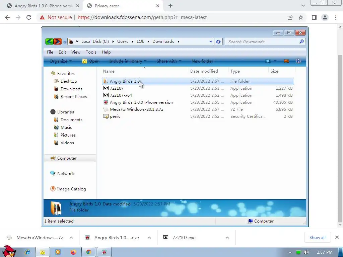Select Recent Places in sidebar
Screen dimensions: 343x257
click(70, 97)
